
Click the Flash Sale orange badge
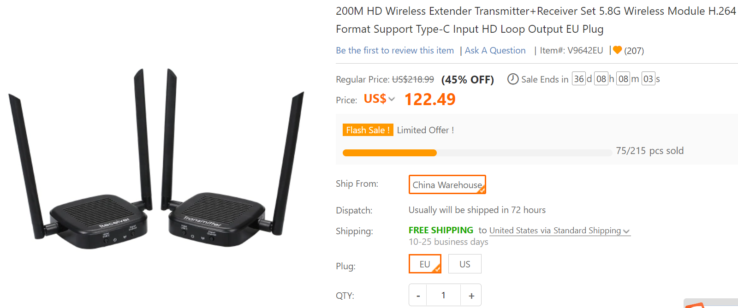tap(368, 130)
